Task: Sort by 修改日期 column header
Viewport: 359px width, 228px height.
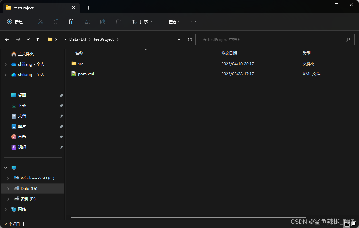Action: (x=229, y=53)
